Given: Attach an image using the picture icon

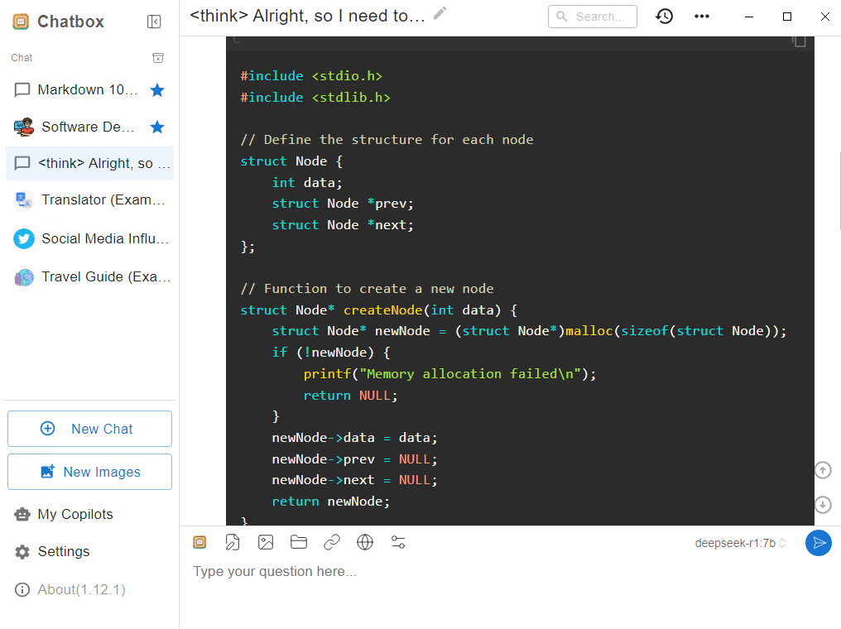Looking at the screenshot, I should pos(266,542).
